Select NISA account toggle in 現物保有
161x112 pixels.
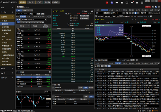pos(91,88)
